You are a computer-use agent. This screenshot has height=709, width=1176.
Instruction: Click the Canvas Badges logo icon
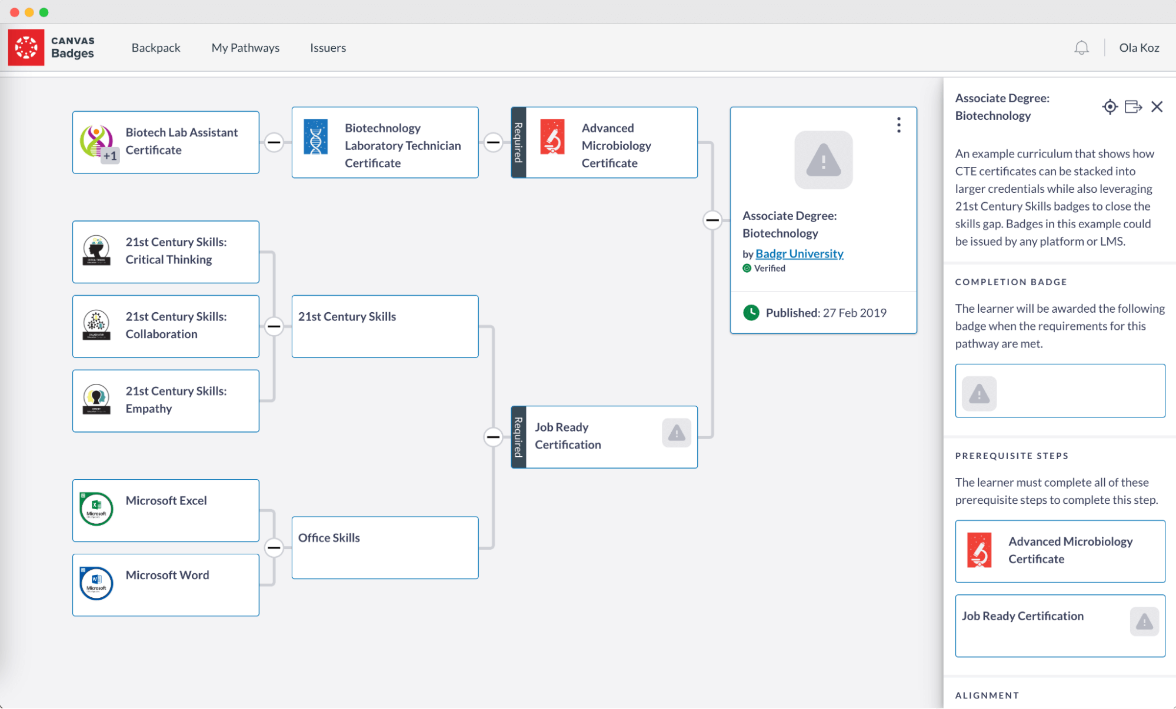26,48
